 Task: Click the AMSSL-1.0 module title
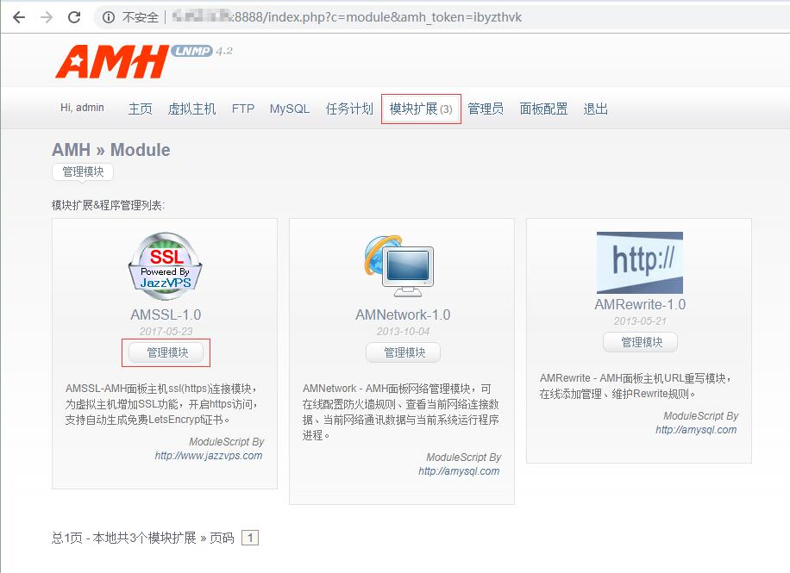coord(166,315)
